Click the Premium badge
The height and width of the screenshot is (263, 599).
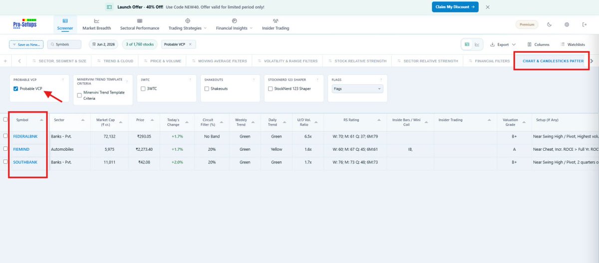[527, 24]
